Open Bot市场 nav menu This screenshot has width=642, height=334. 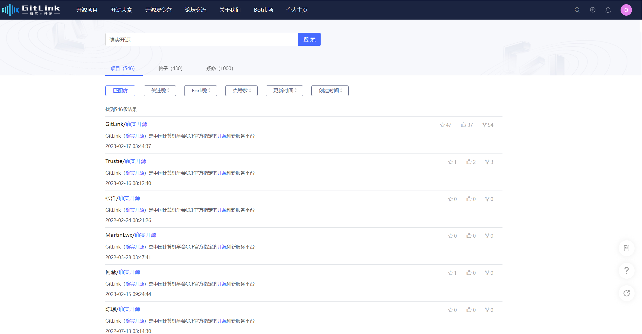[x=263, y=10]
